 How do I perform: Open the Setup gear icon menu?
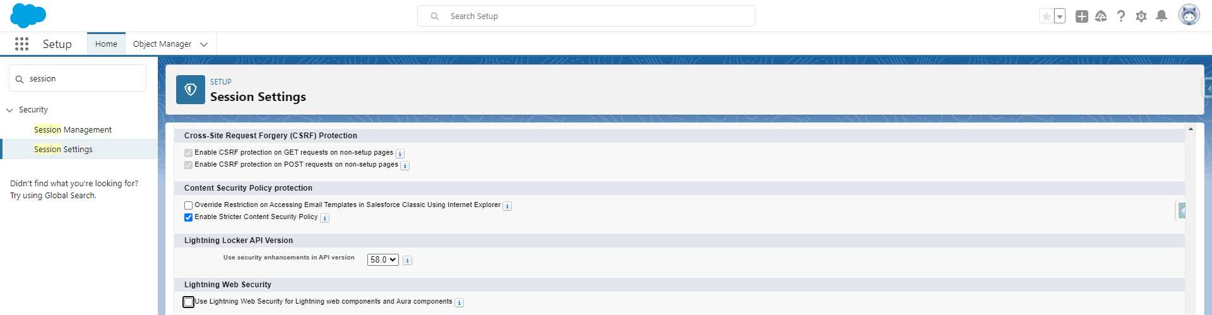pos(1141,16)
